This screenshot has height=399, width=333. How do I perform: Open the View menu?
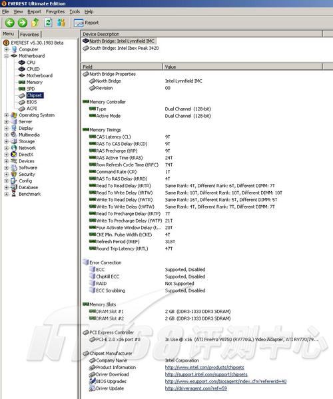(18, 12)
